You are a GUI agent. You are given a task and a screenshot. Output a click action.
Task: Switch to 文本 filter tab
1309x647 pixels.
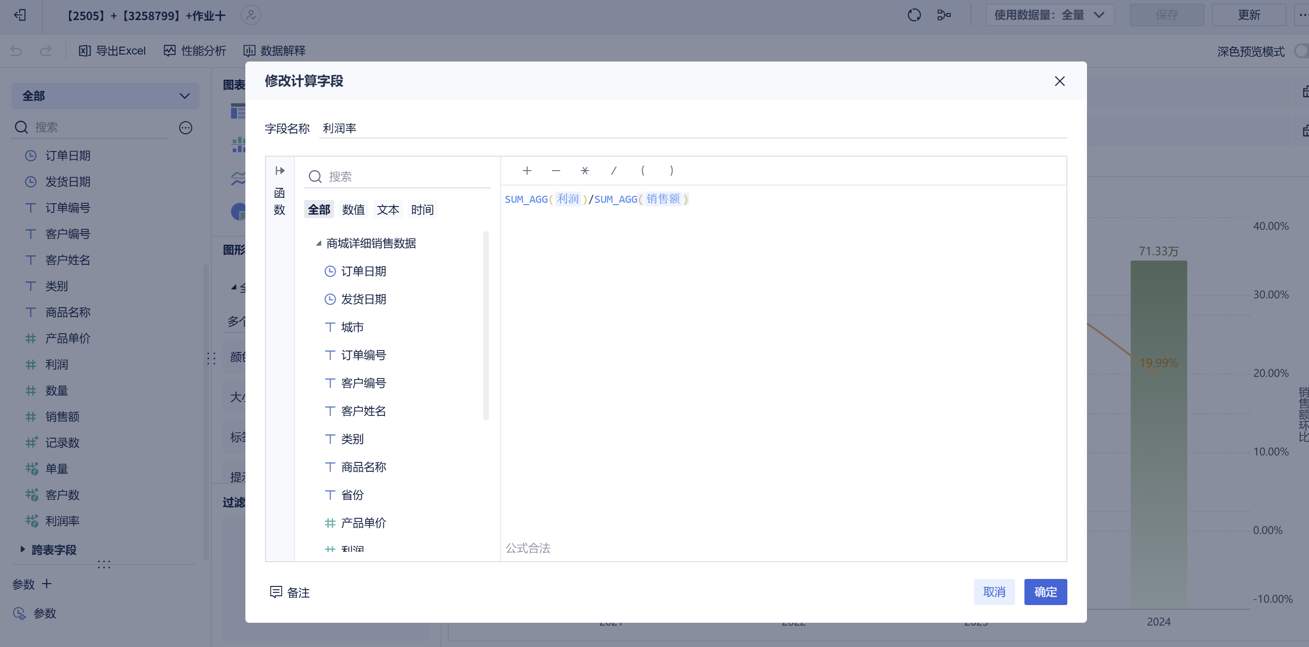[x=388, y=209]
